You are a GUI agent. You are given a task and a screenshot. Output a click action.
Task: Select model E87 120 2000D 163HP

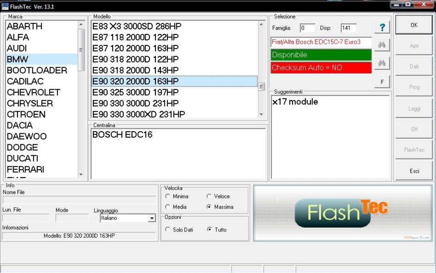[x=174, y=48]
